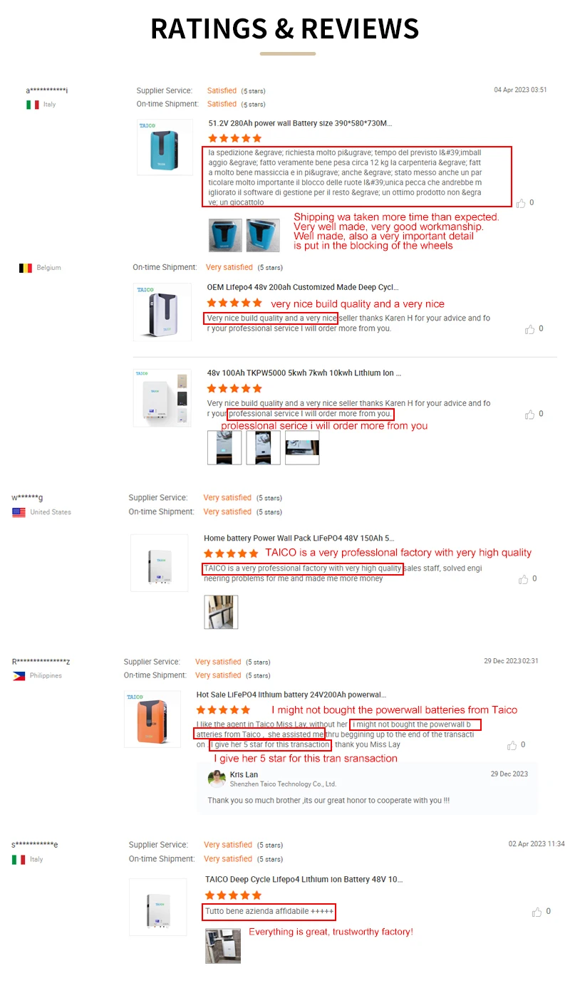Open 'OEM Lifepo4 48v 200ah Customized' product link

tap(303, 287)
